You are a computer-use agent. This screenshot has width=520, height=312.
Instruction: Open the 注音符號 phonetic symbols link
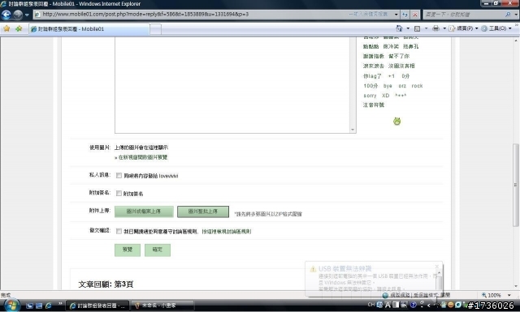[374, 105]
